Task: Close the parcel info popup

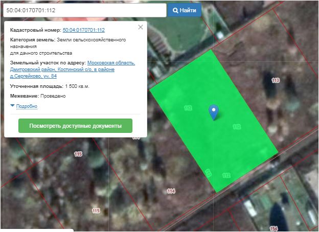Action: tap(141, 28)
